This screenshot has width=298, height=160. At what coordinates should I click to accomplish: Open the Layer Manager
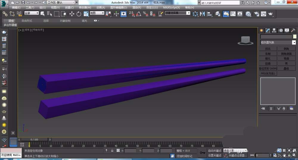click(x=218, y=14)
